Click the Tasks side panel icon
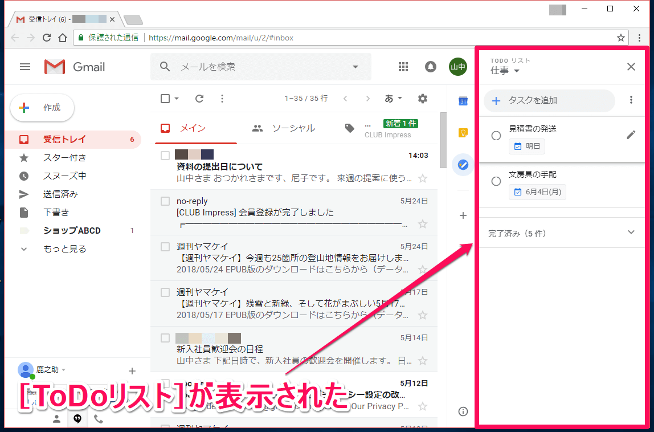 coord(463,165)
